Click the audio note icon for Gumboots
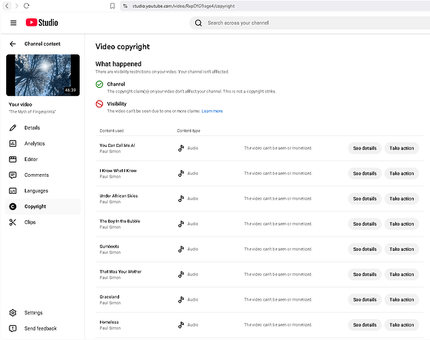Viewport: 430px width, 340px height. click(x=181, y=250)
